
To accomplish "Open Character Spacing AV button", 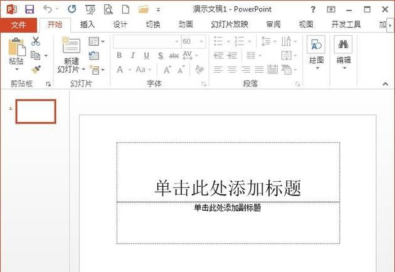I will [x=190, y=55].
